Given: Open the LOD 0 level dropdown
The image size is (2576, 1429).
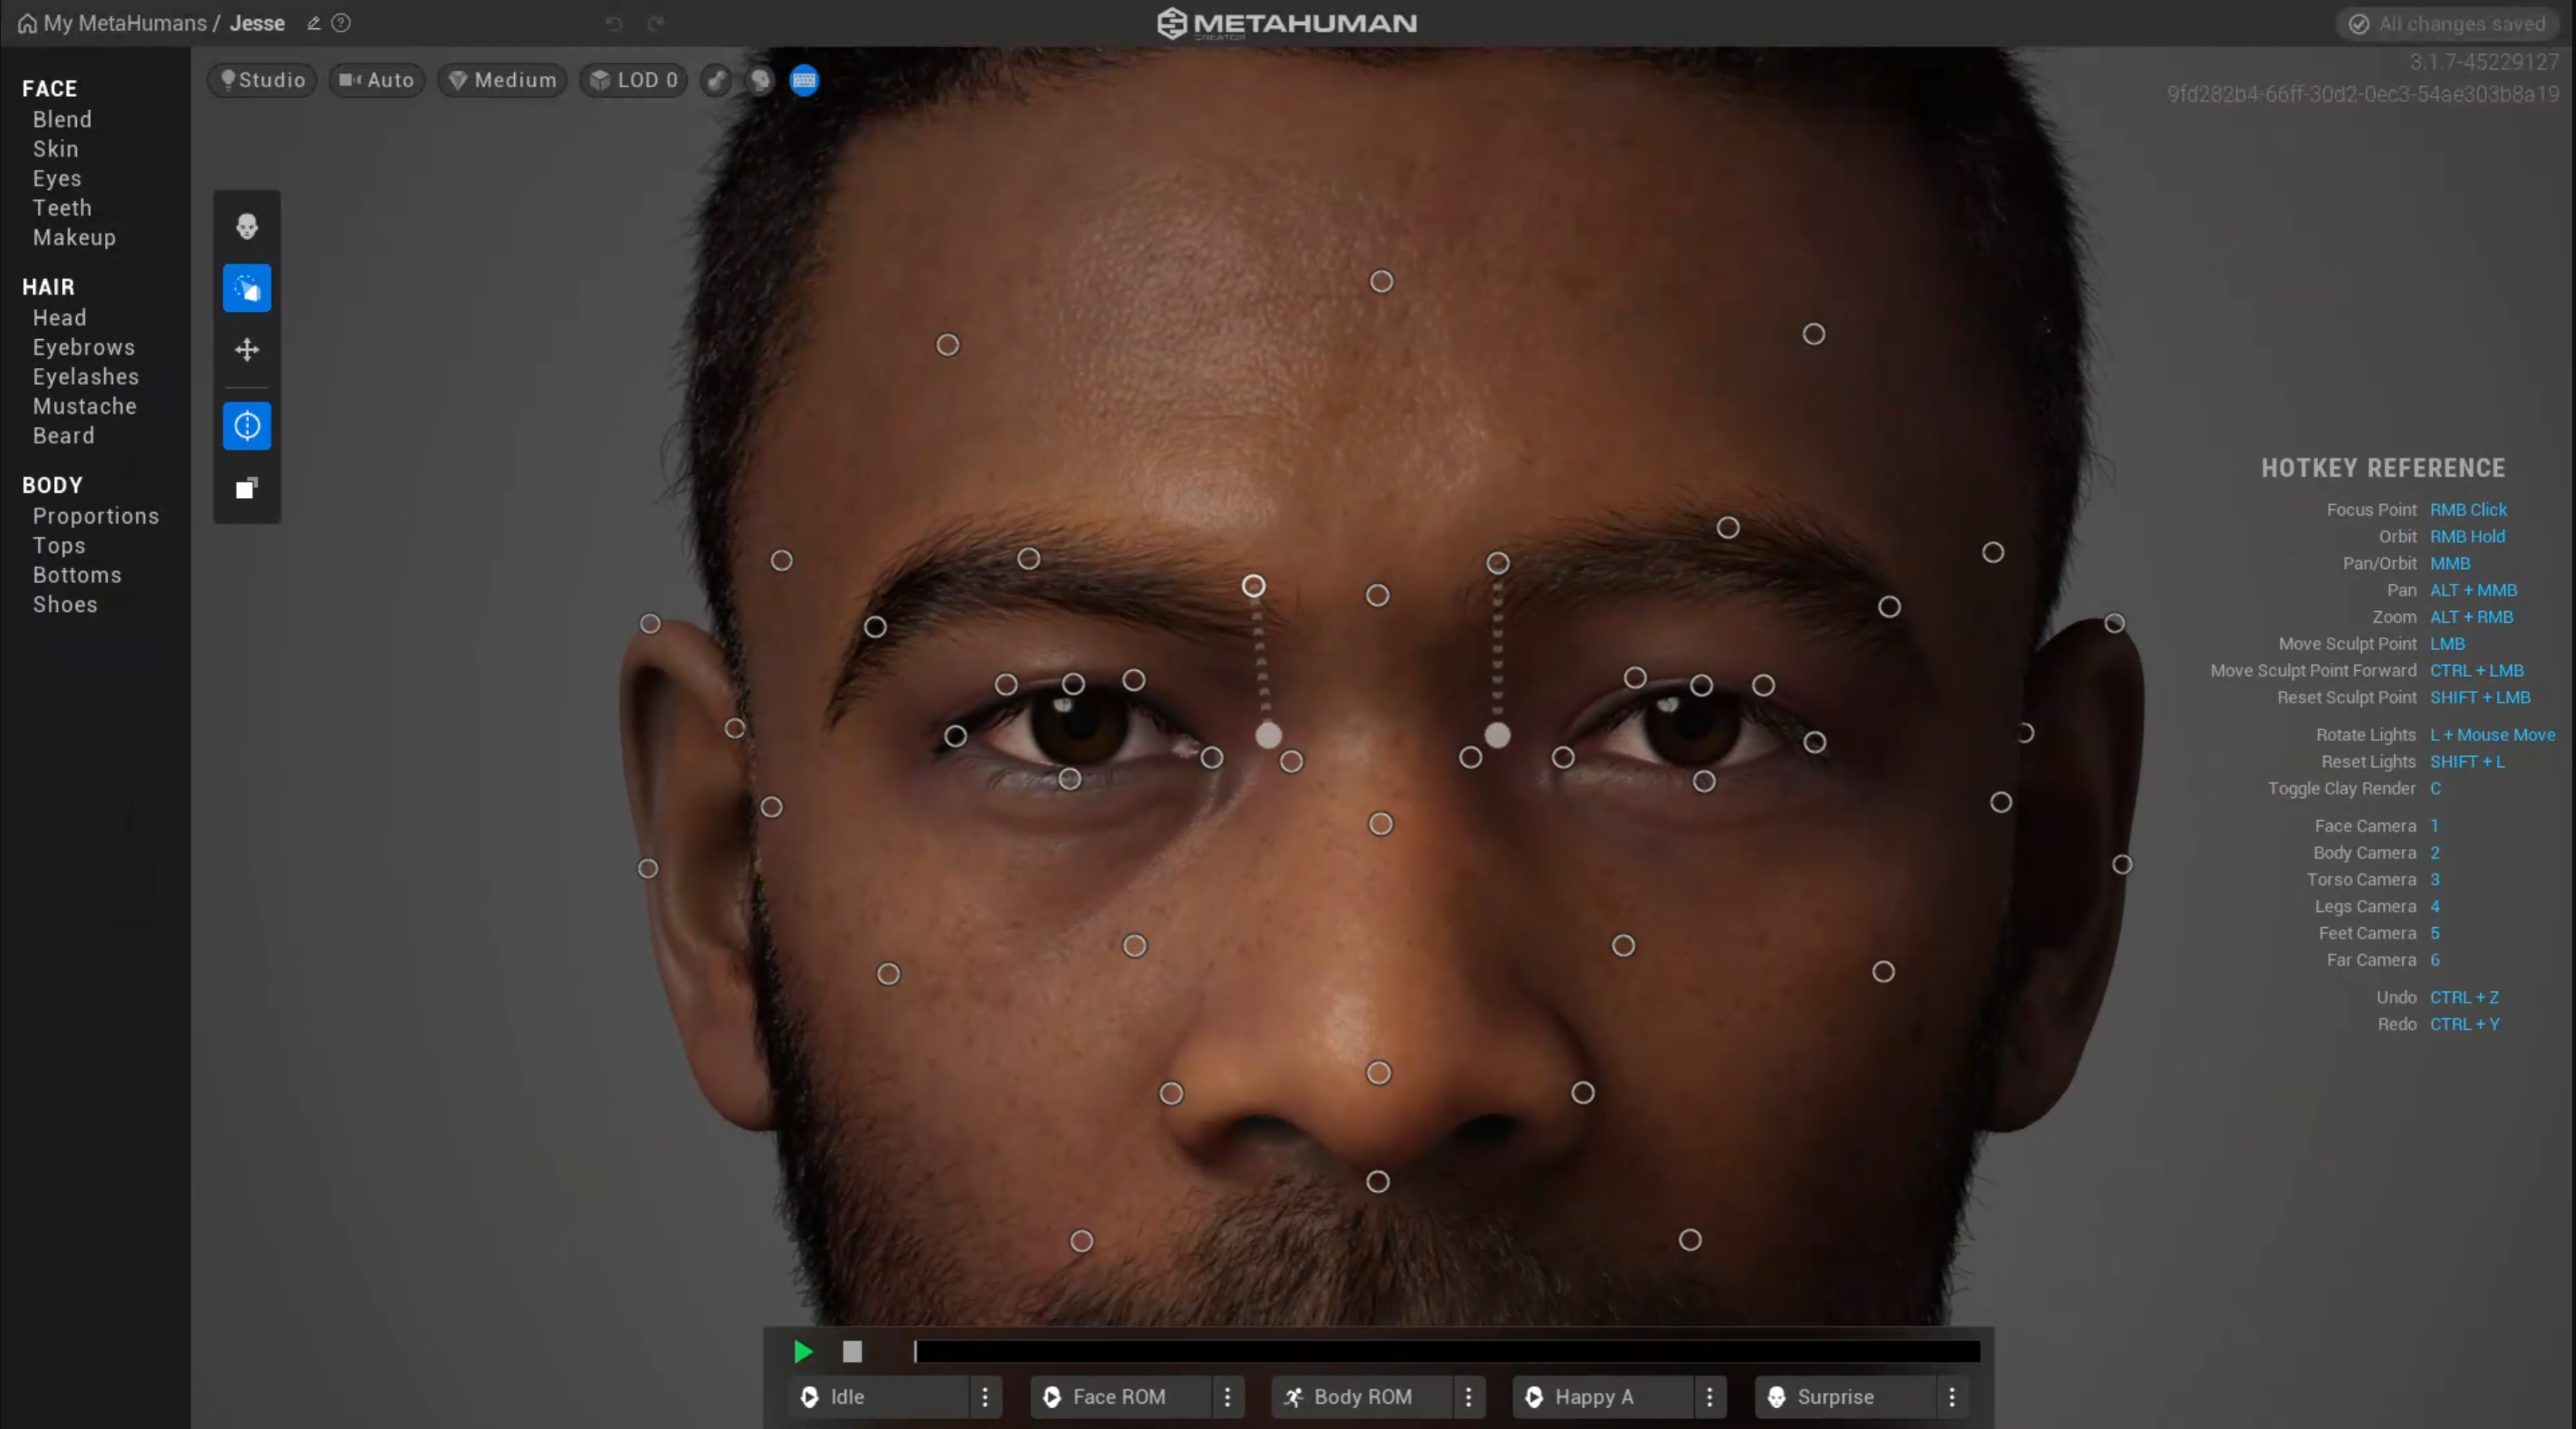Looking at the screenshot, I should pos(634,80).
